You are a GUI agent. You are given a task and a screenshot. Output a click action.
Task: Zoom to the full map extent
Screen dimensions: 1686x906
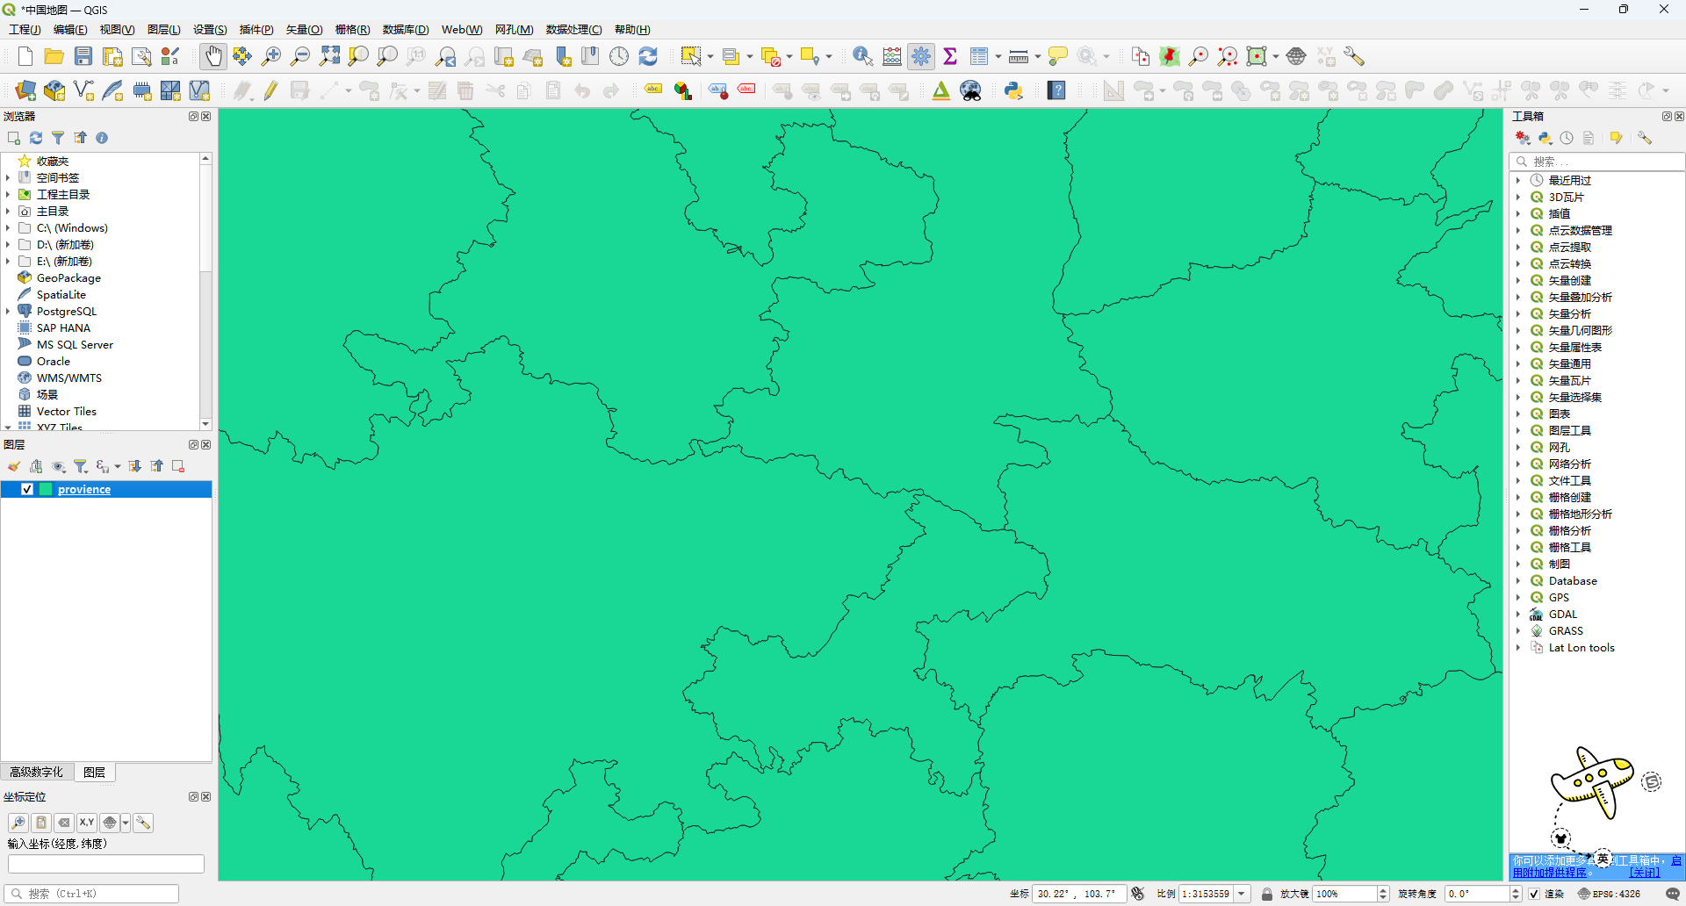329,55
